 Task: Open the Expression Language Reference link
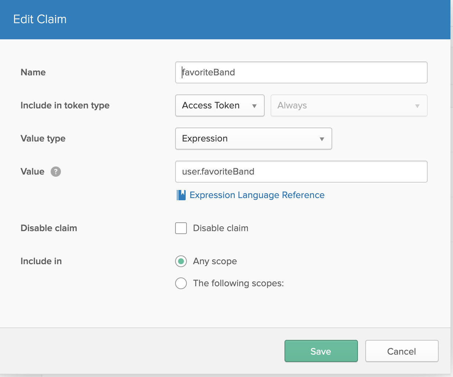click(257, 195)
